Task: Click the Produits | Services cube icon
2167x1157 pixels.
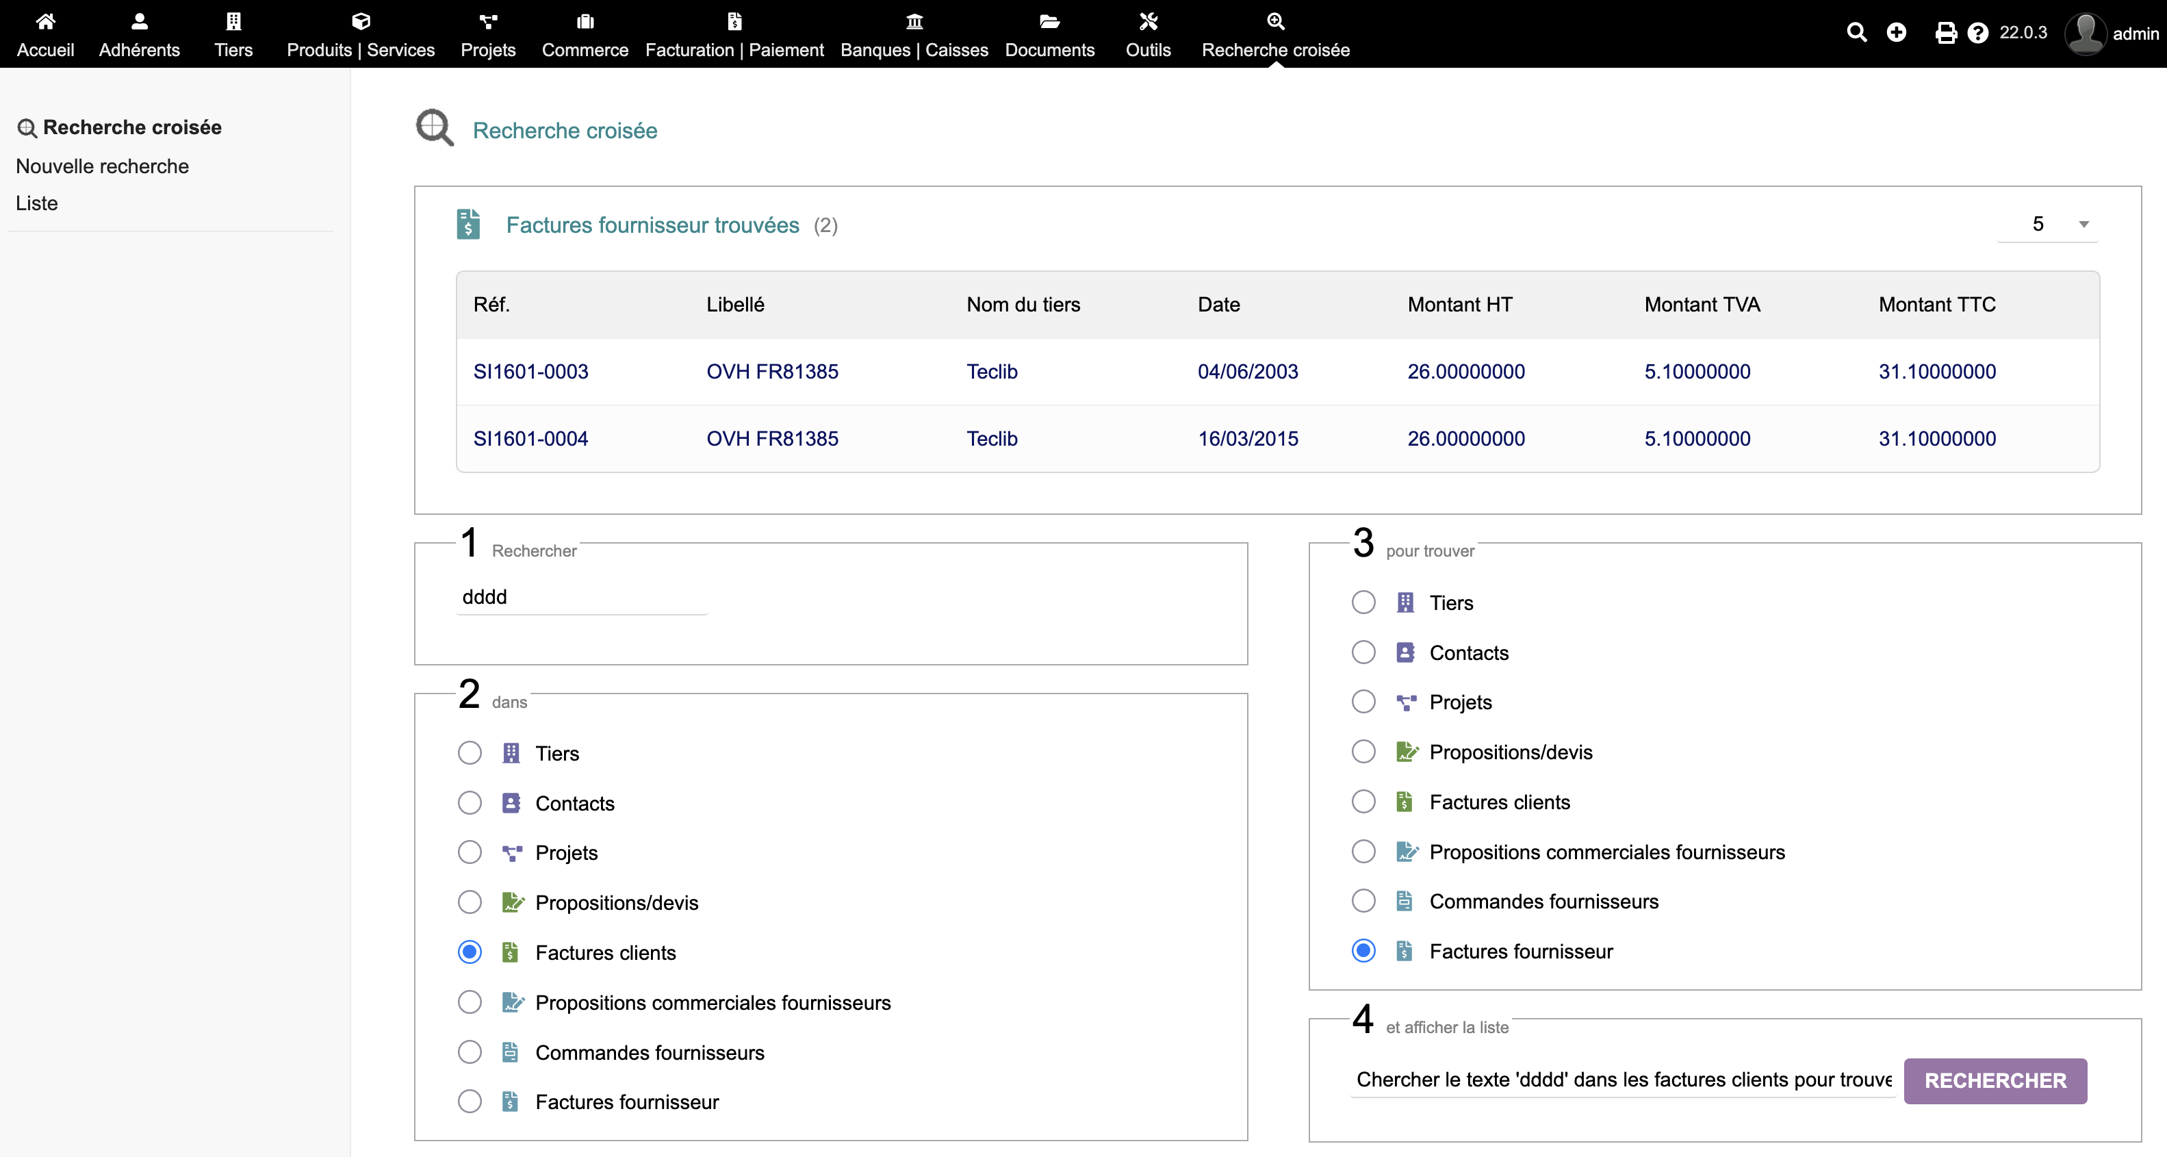Action: [x=360, y=21]
